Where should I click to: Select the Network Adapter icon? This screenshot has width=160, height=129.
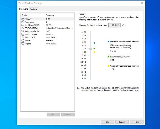(x=23, y=31)
